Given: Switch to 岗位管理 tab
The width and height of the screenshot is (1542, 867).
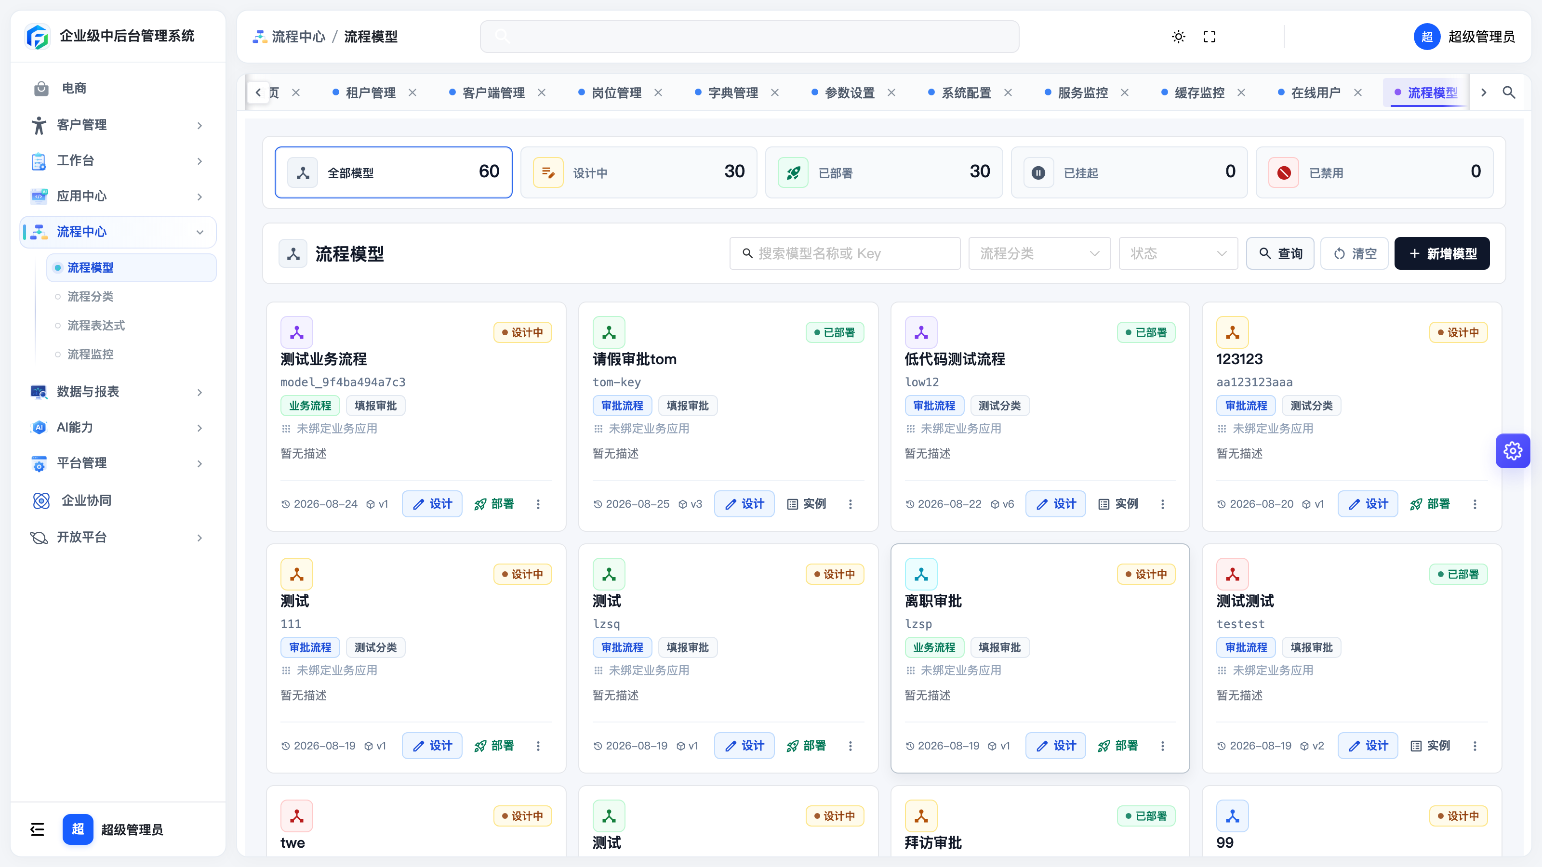Looking at the screenshot, I should click(x=616, y=92).
